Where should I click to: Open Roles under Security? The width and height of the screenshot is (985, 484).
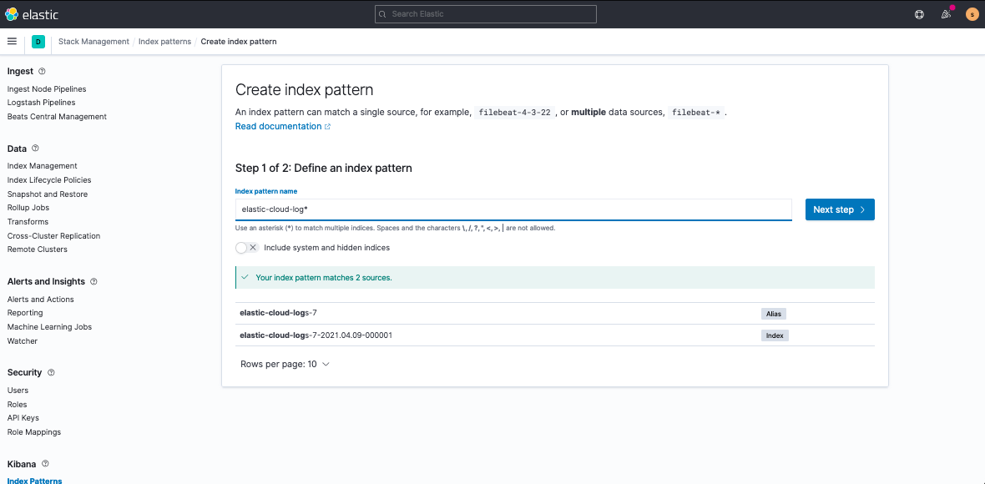pyautogui.click(x=18, y=404)
